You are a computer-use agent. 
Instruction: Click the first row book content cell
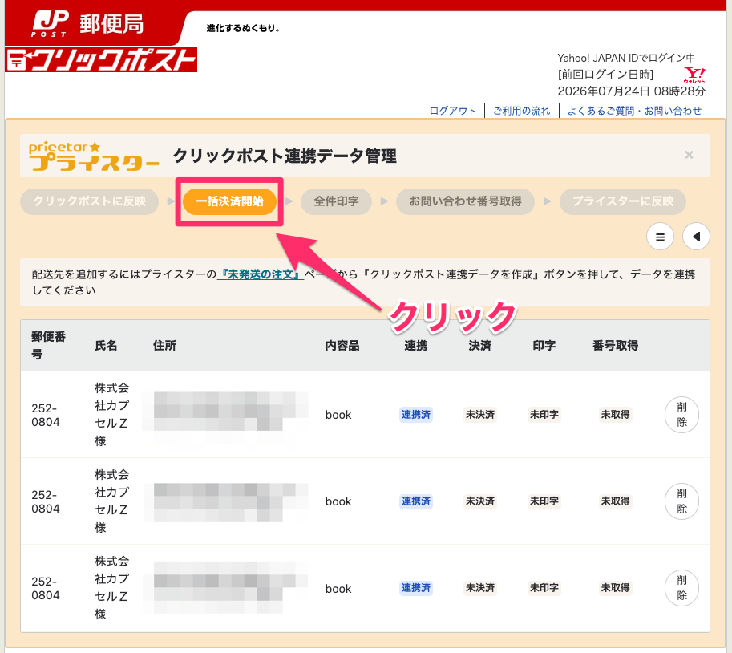pyautogui.click(x=338, y=415)
